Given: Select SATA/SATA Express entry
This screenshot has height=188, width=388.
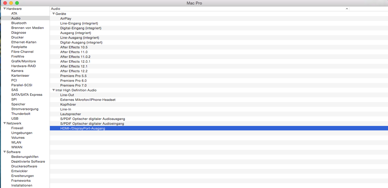Looking at the screenshot, I should point(27,95).
